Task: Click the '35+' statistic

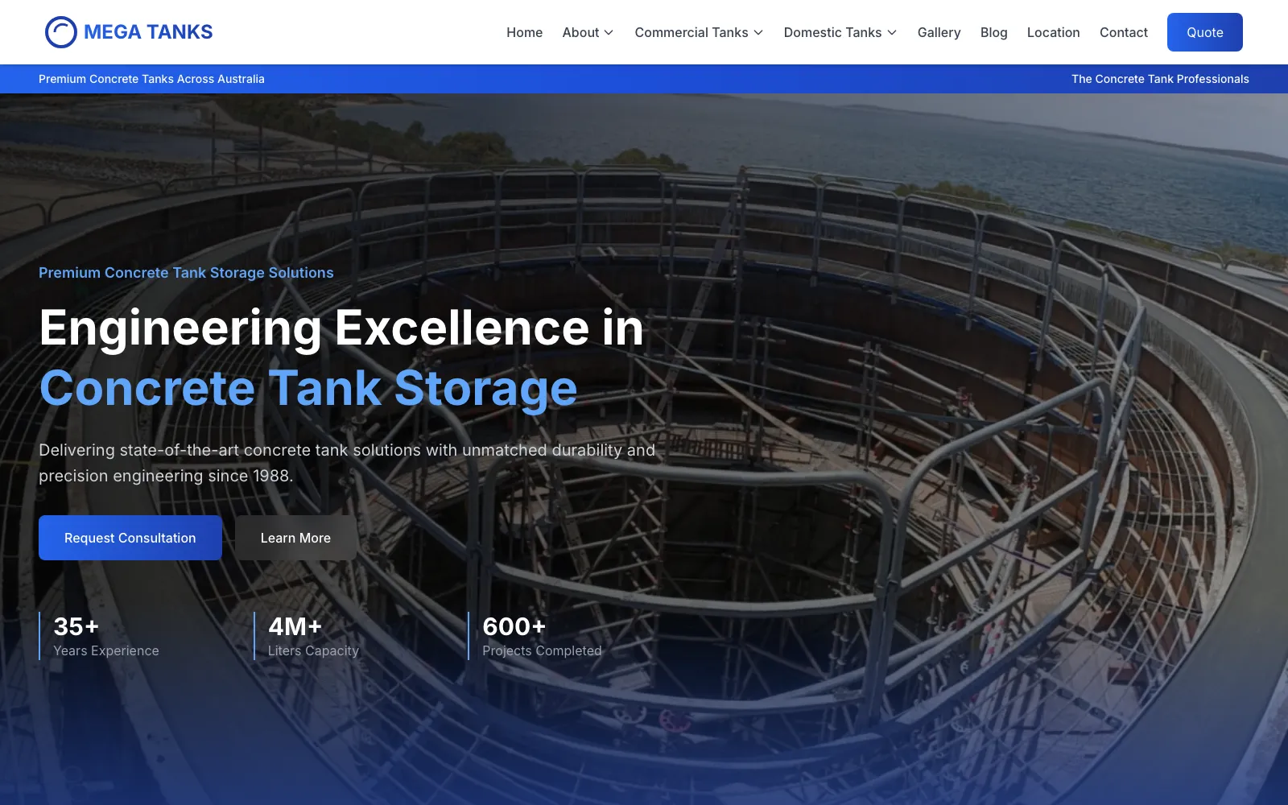Action: (x=76, y=626)
